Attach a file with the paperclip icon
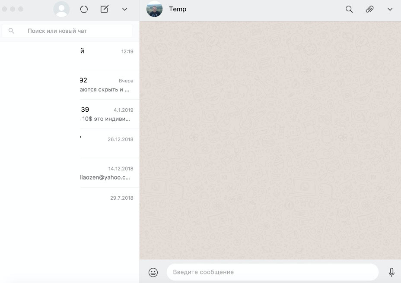401x283 pixels. (369, 9)
